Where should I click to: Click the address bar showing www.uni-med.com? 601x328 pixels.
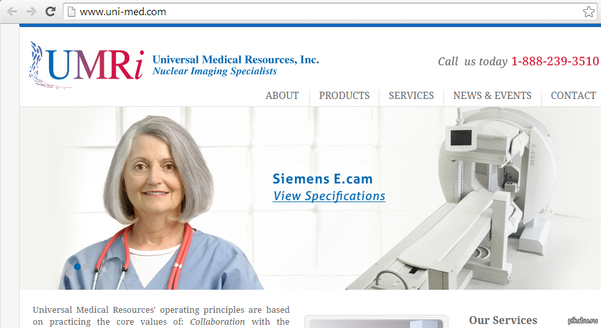[x=330, y=11]
